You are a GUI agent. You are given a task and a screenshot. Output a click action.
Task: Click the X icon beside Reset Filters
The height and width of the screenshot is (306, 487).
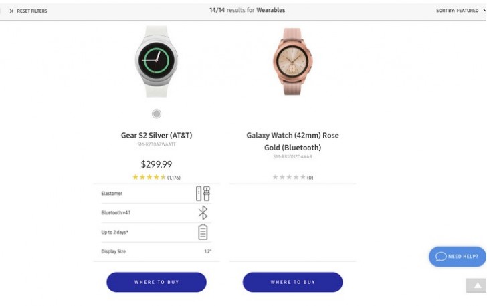11,11
